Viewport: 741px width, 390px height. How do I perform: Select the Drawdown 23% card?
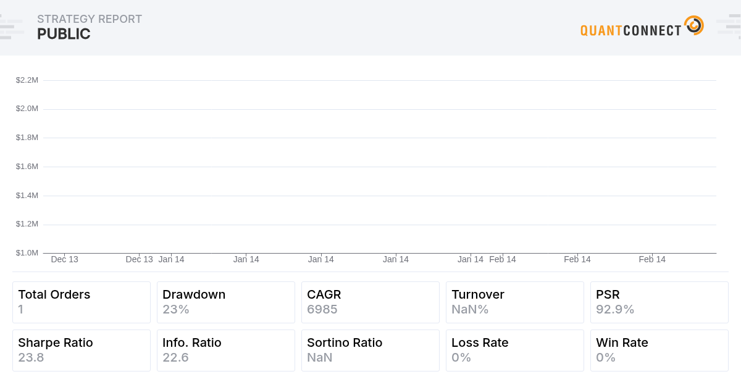[226, 302]
